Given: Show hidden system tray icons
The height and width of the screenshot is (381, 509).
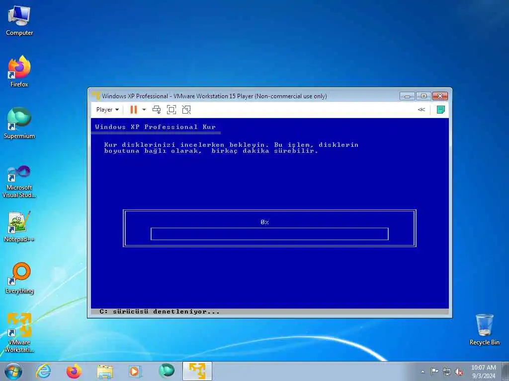Looking at the screenshot, I should [x=423, y=372].
